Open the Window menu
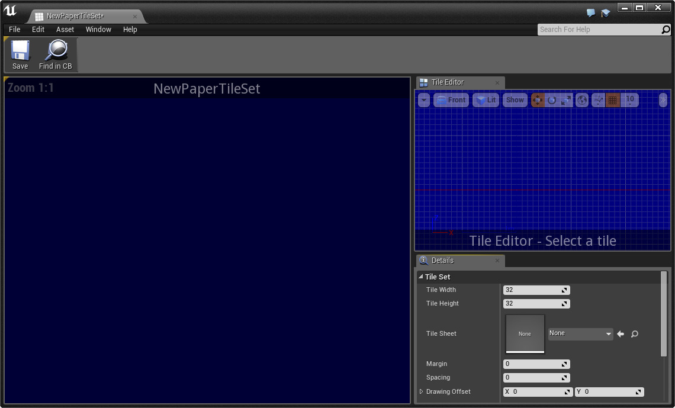The height and width of the screenshot is (408, 675). pyautogui.click(x=98, y=29)
